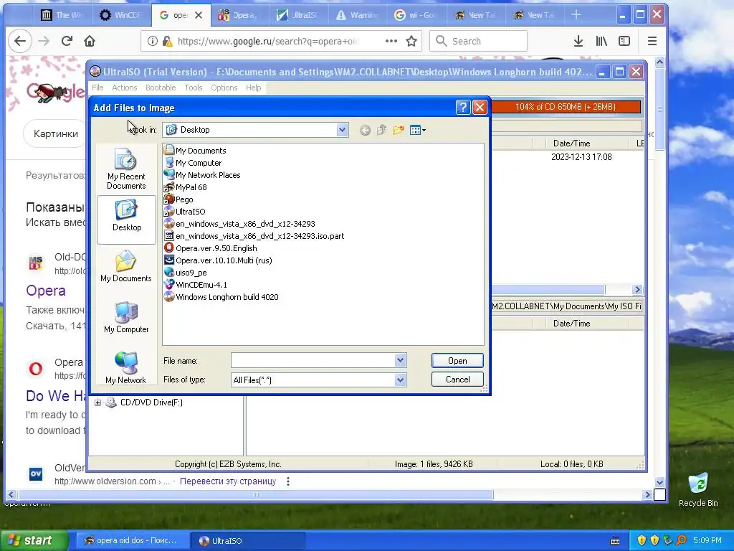Select the Pego item in file list
The width and height of the screenshot is (734, 551).
coord(178,199)
